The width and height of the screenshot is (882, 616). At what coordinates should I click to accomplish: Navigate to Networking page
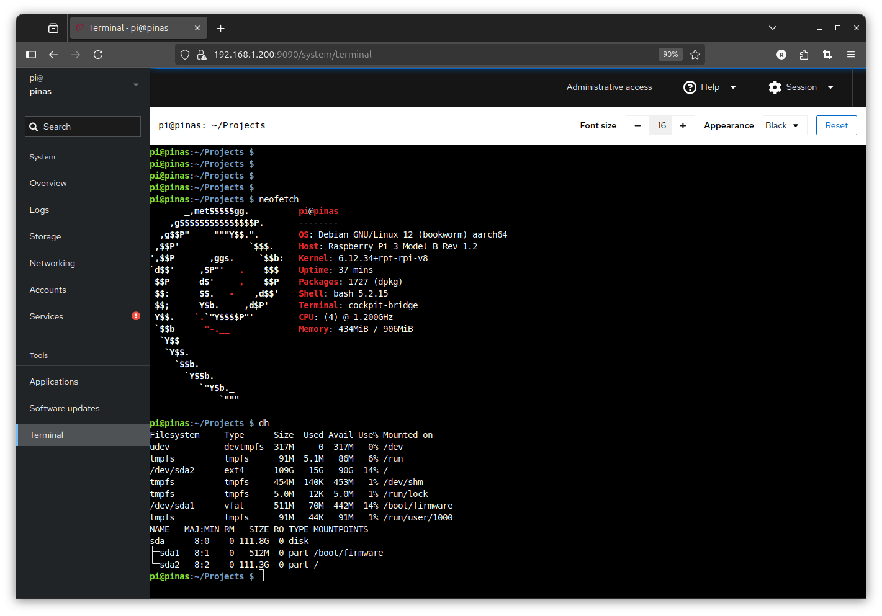pos(83,264)
